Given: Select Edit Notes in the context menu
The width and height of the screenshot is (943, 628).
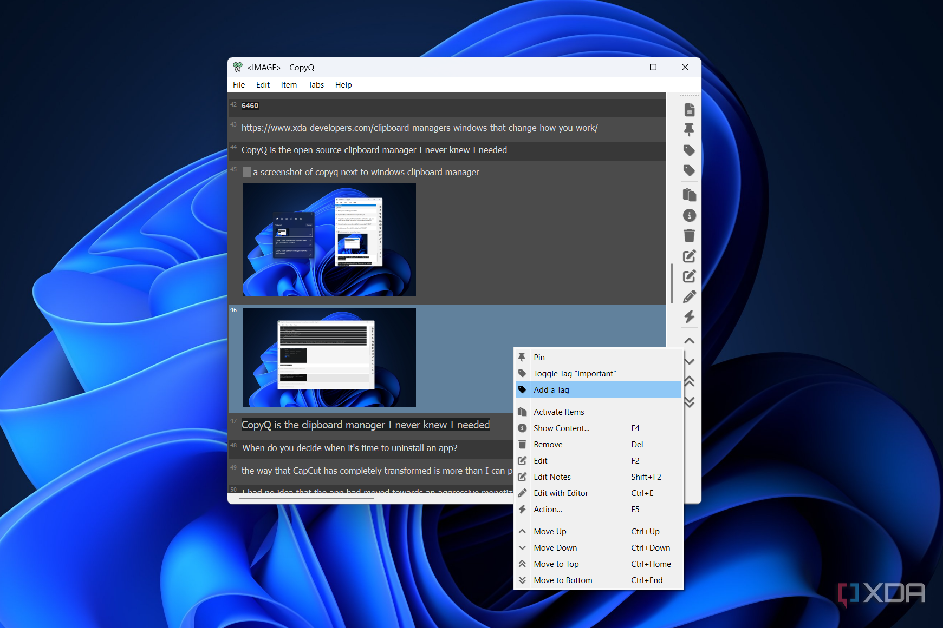Looking at the screenshot, I should (x=599, y=477).
